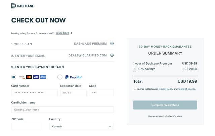Select the credit card payment radio button
Viewport: 215px width, 136px height.
tap(14, 77)
